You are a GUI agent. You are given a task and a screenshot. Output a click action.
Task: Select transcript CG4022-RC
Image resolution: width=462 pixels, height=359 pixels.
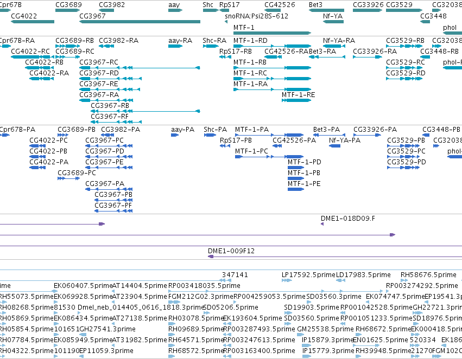click(30, 51)
